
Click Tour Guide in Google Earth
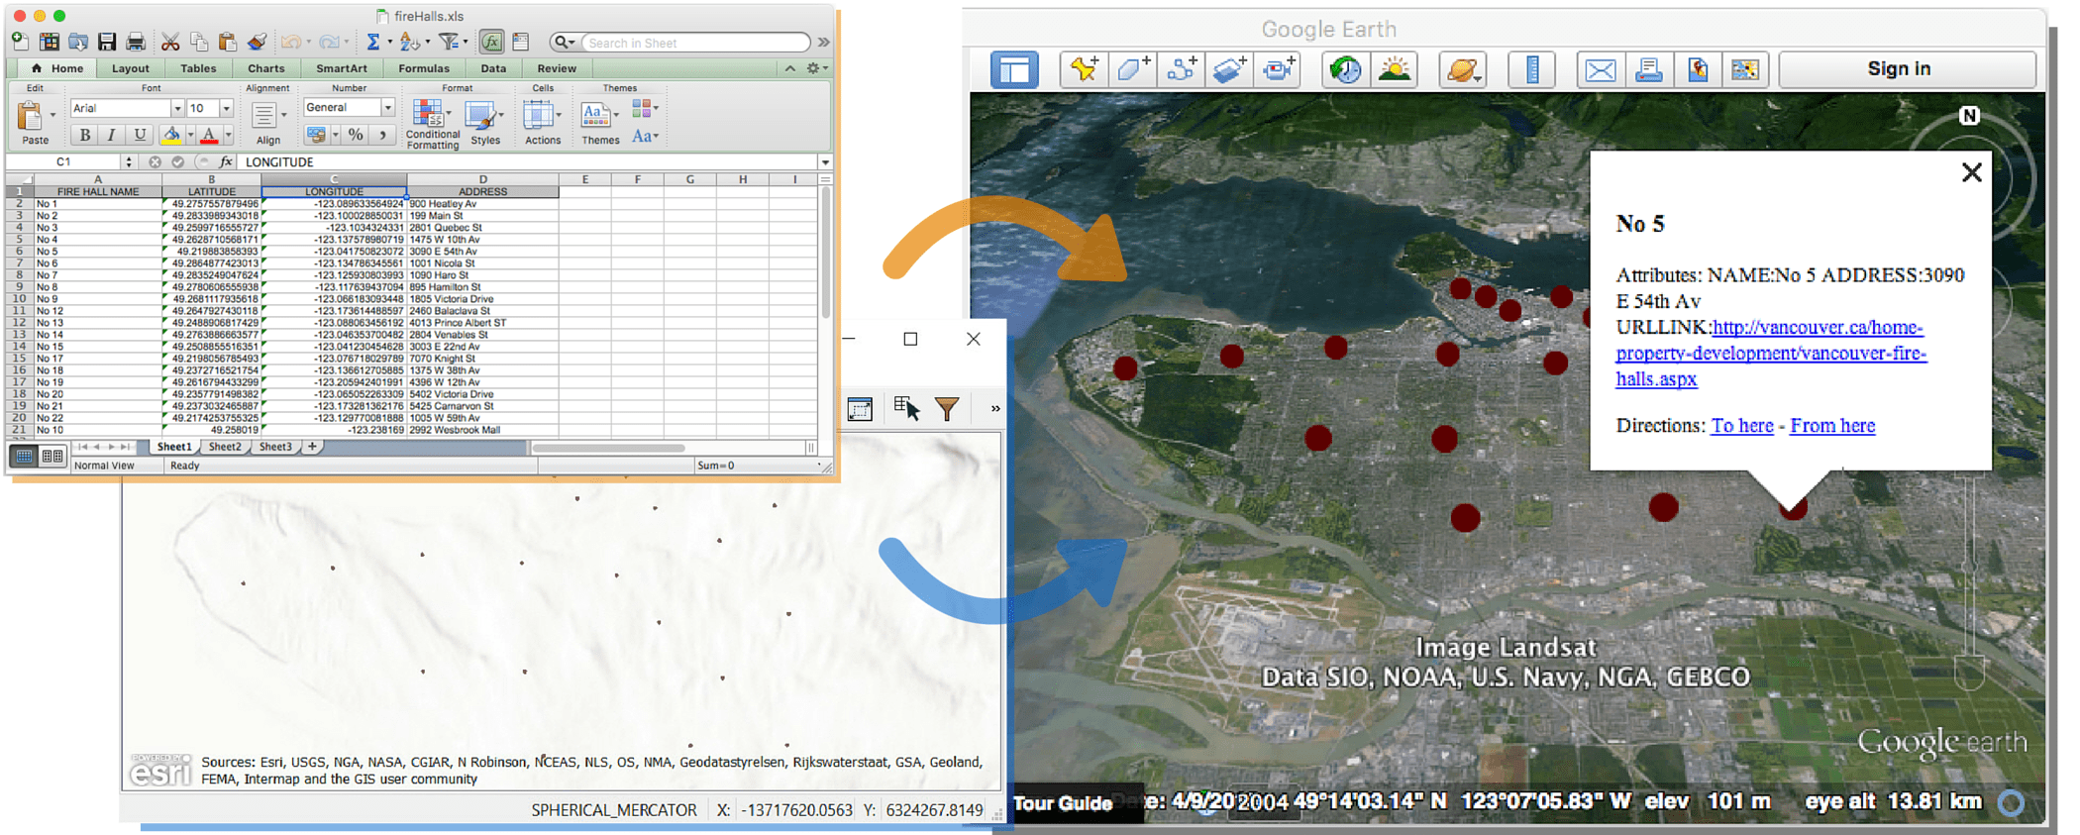[x=1062, y=803]
